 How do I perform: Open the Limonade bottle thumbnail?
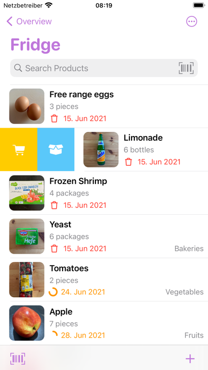[x=101, y=149]
